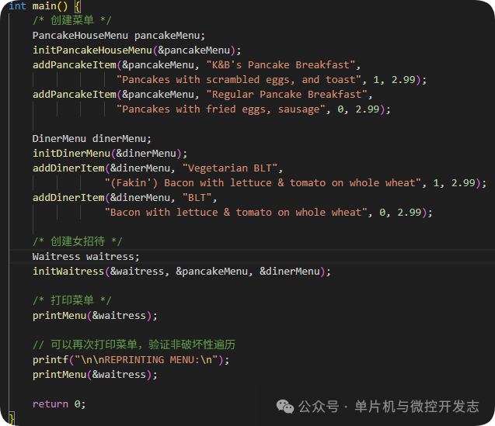This screenshot has height=426, width=495.
Task: Click the printf line with "REPRINTING MENU"
Action: [131, 360]
